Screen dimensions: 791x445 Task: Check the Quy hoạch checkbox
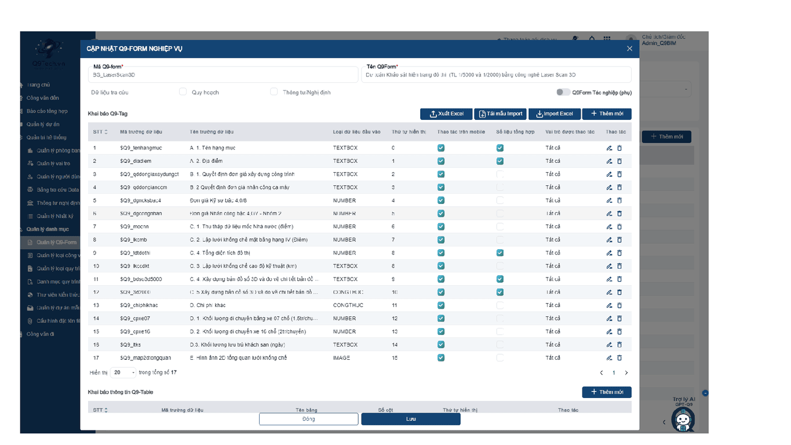183,92
